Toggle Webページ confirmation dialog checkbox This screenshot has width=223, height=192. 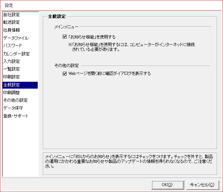(65, 73)
